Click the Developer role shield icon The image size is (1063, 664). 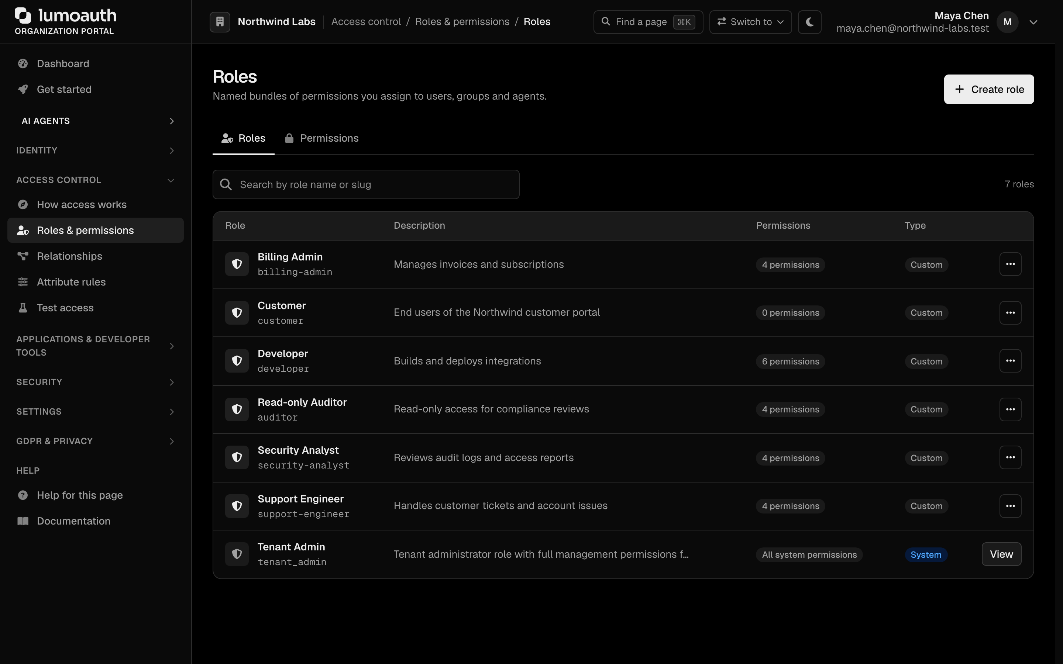coord(237,360)
